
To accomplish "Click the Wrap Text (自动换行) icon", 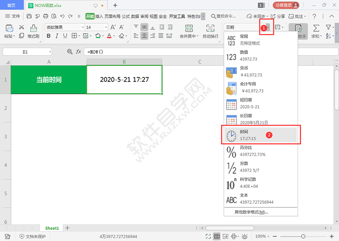I will tap(210, 28).
